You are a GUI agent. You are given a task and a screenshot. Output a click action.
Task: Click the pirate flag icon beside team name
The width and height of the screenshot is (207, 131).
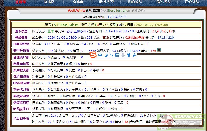click(x=96, y=11)
